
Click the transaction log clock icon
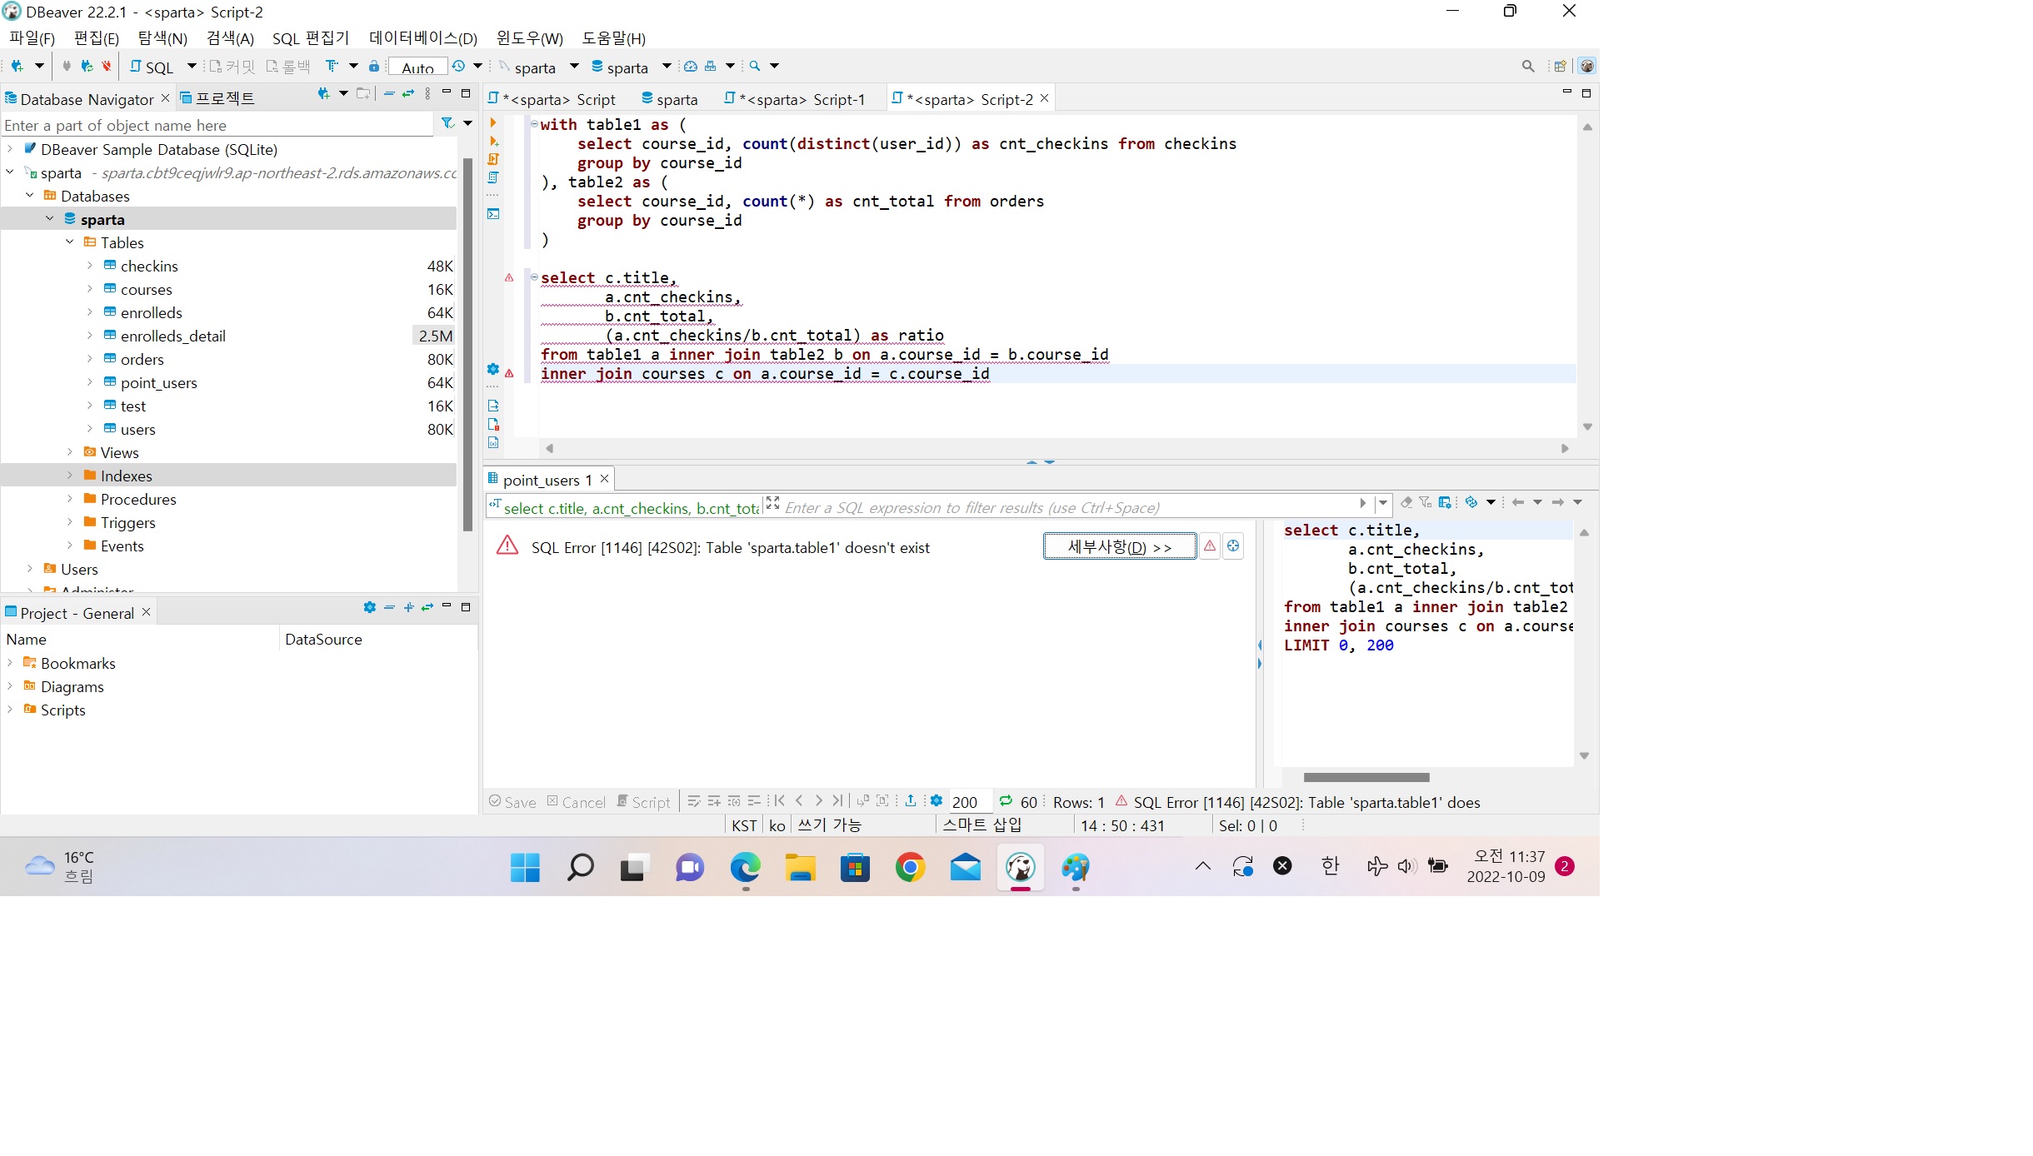pos(458,66)
